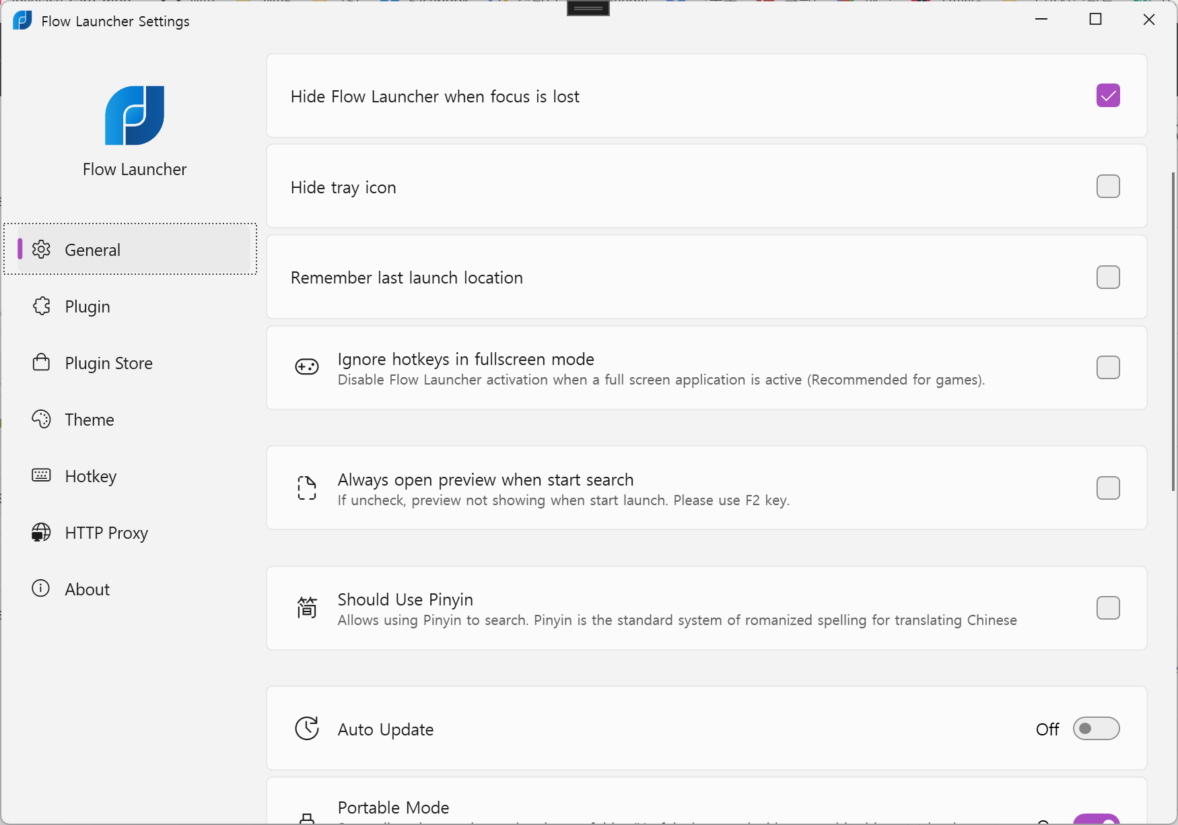Check Always open preview when start search
Image resolution: width=1178 pixels, height=825 pixels.
1108,488
